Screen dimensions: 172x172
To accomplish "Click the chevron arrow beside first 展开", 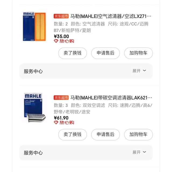I will click(145, 70).
